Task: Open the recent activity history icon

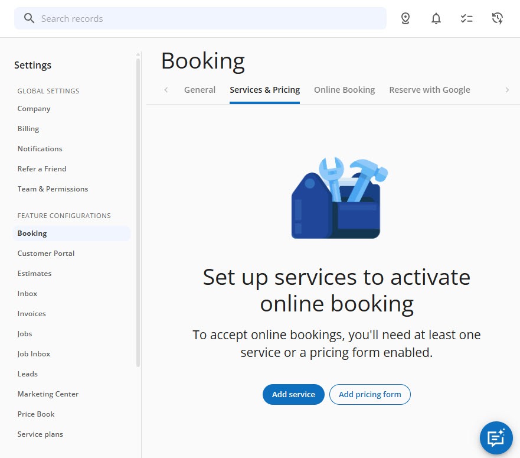Action: point(497,18)
